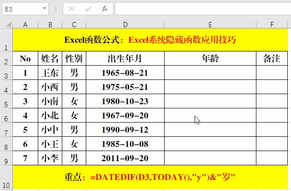The image size is (291, 191).
Task: Click the confirm checkmark in formula bar
Action: (x=88, y=9)
